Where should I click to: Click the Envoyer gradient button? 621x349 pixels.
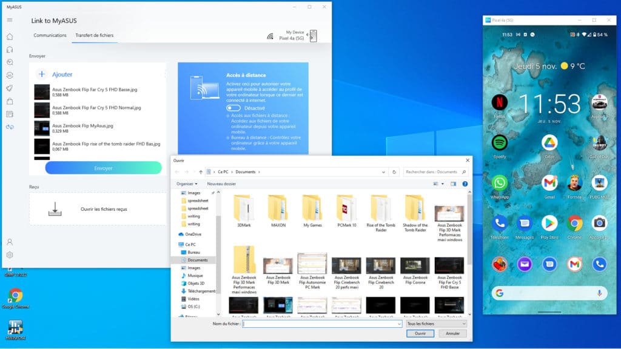(103, 168)
